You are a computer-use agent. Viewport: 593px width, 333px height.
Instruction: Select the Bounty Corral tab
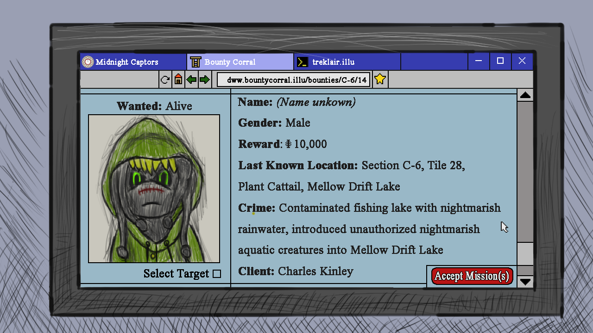pyautogui.click(x=240, y=62)
